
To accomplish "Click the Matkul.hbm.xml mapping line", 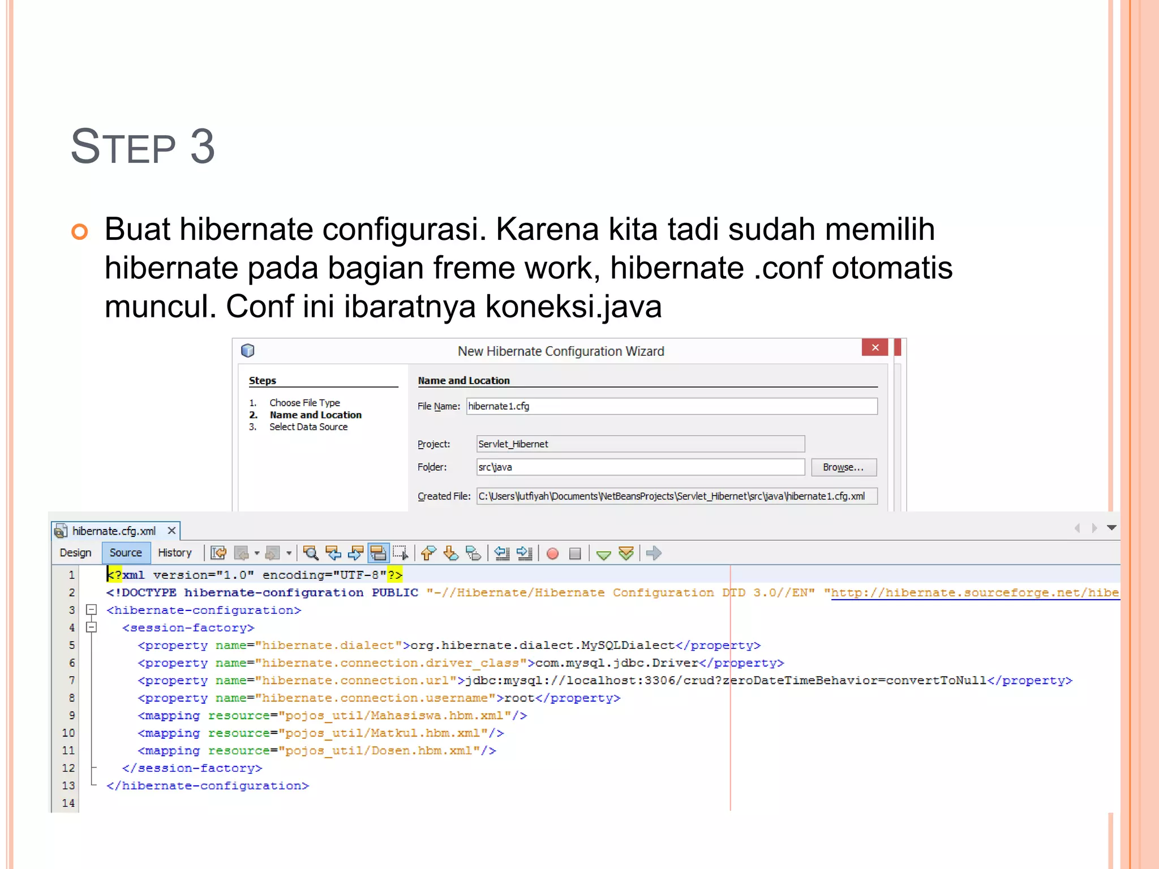I will 321,733.
